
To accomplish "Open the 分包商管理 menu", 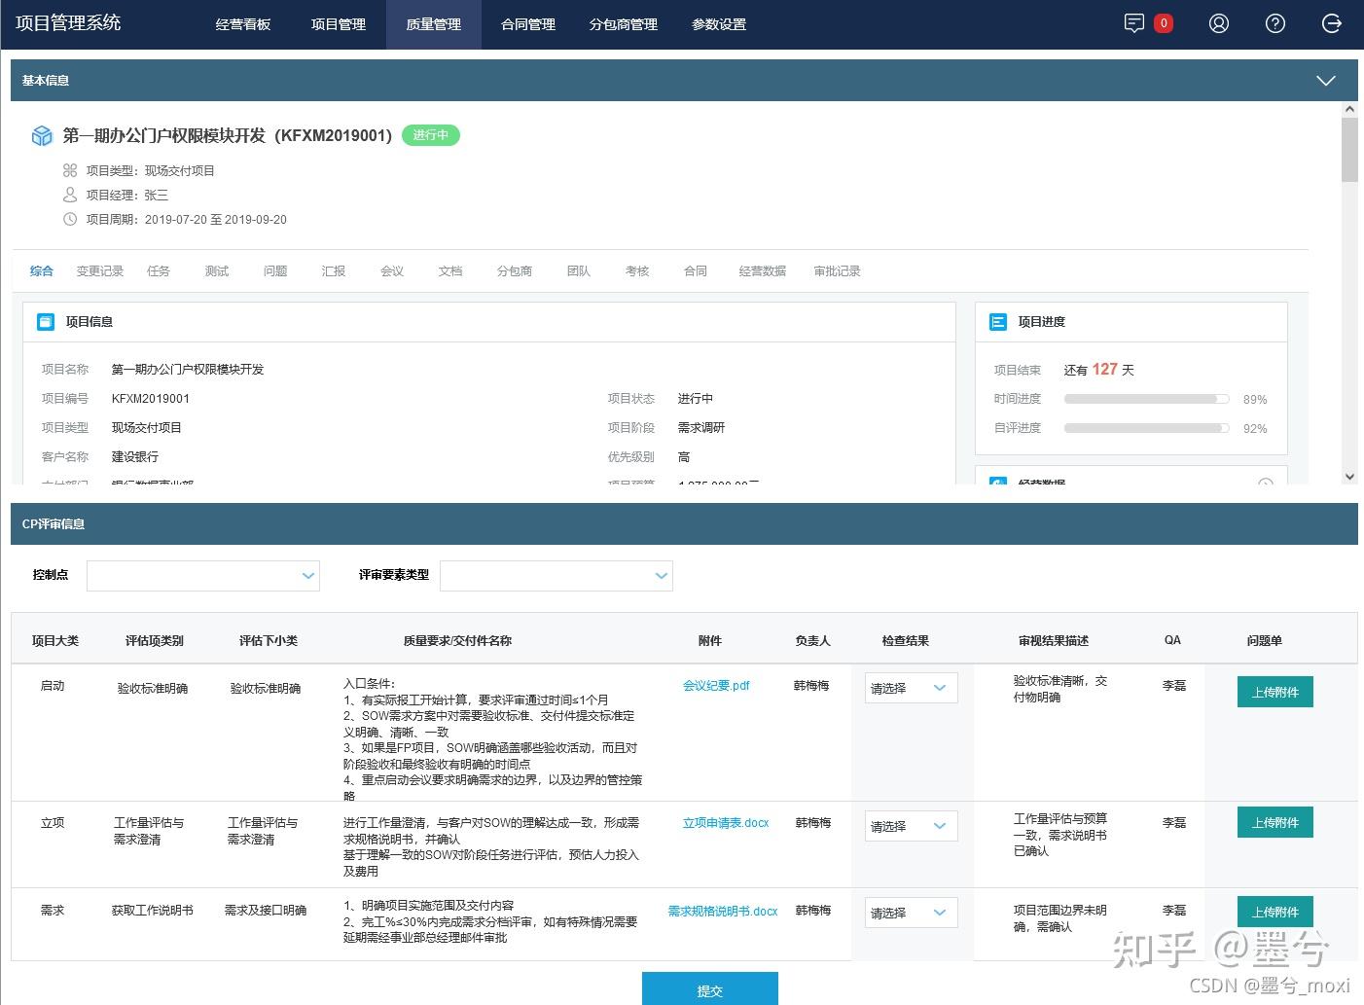I will (x=624, y=24).
